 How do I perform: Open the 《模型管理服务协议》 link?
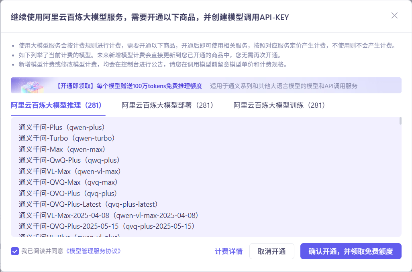tap(93, 251)
